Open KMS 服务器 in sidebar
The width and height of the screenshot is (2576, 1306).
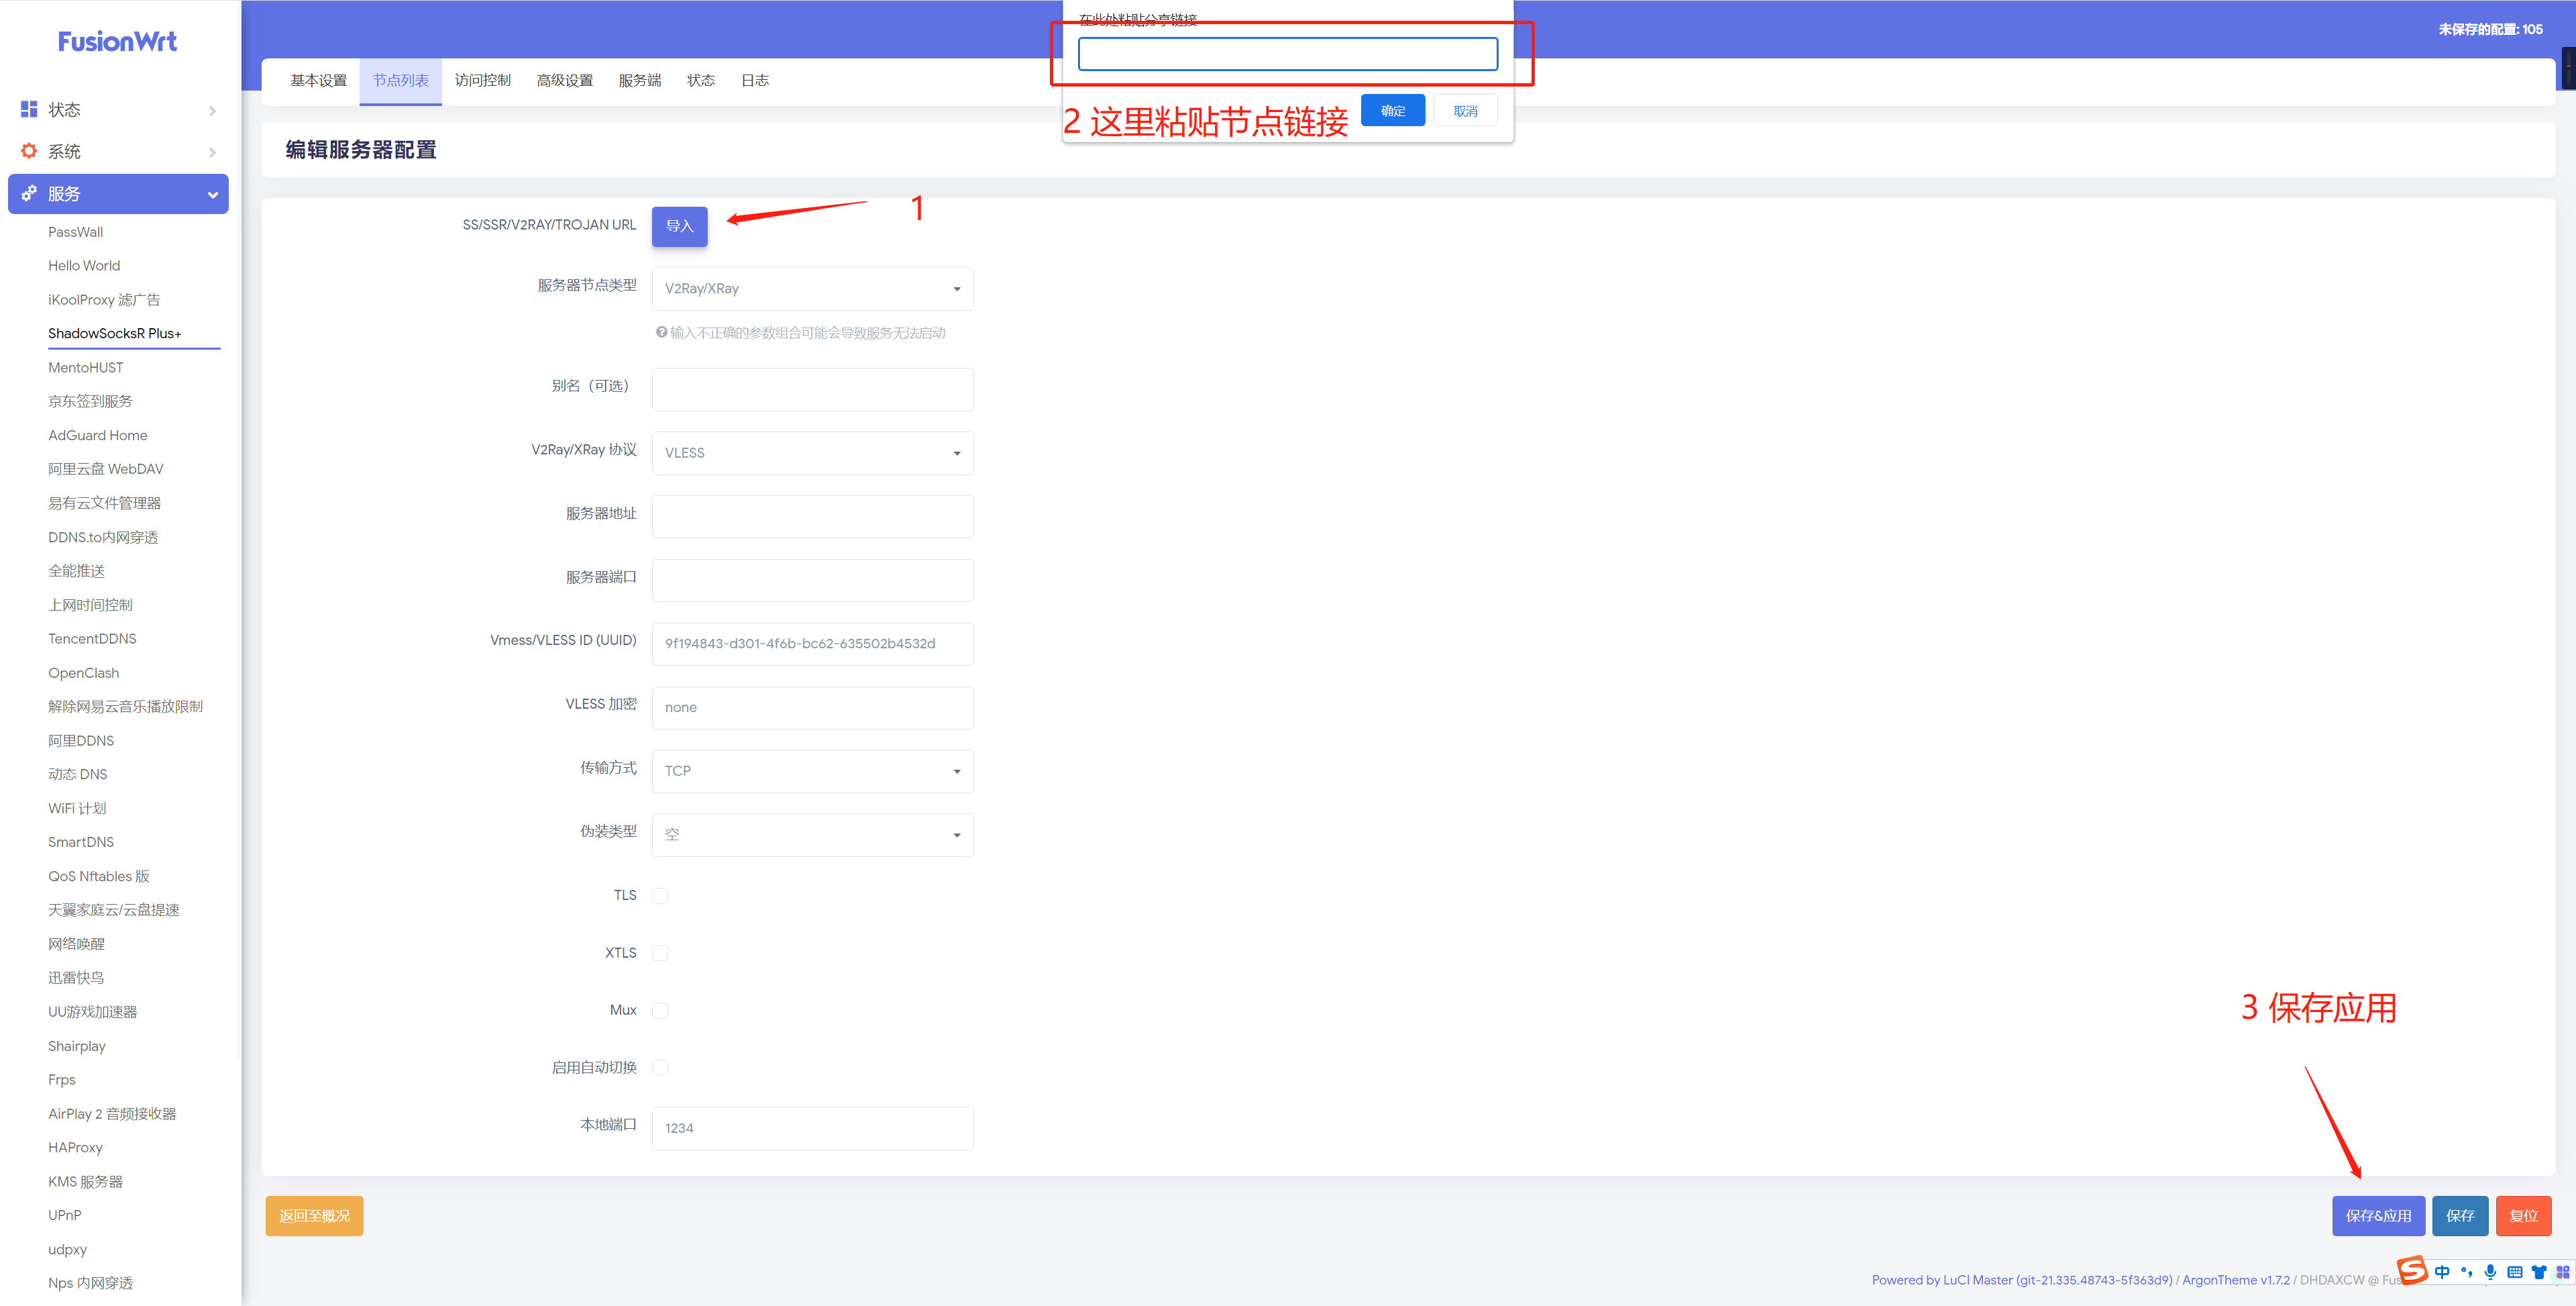(x=86, y=1182)
